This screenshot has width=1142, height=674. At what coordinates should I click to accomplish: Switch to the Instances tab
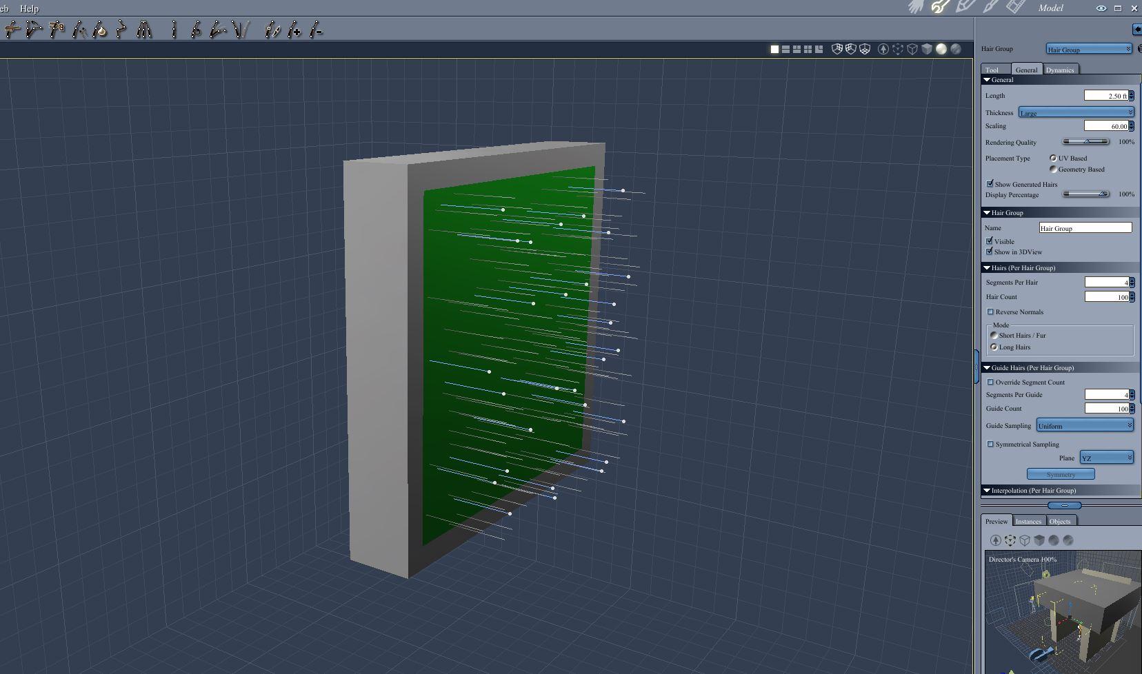(1028, 521)
